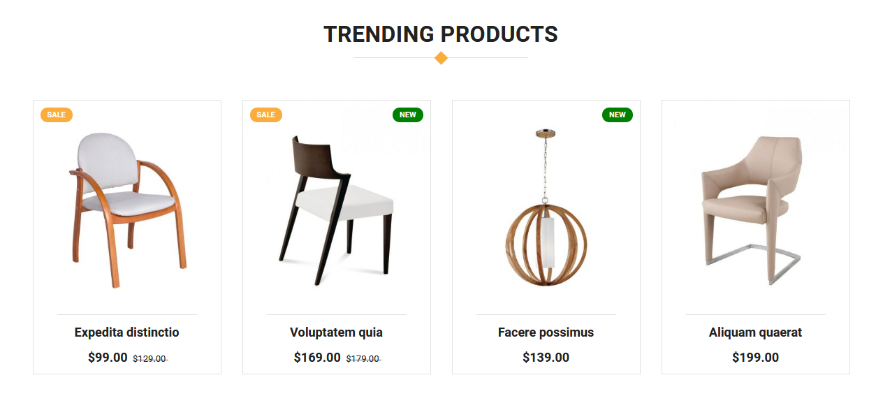This screenshot has width=876, height=403.
Task: Click the SALE badge on Expedita distinctio
Action: click(x=56, y=115)
